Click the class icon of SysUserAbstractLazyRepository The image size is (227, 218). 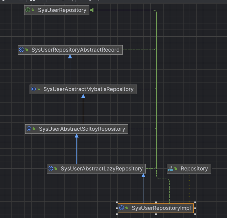51,168
